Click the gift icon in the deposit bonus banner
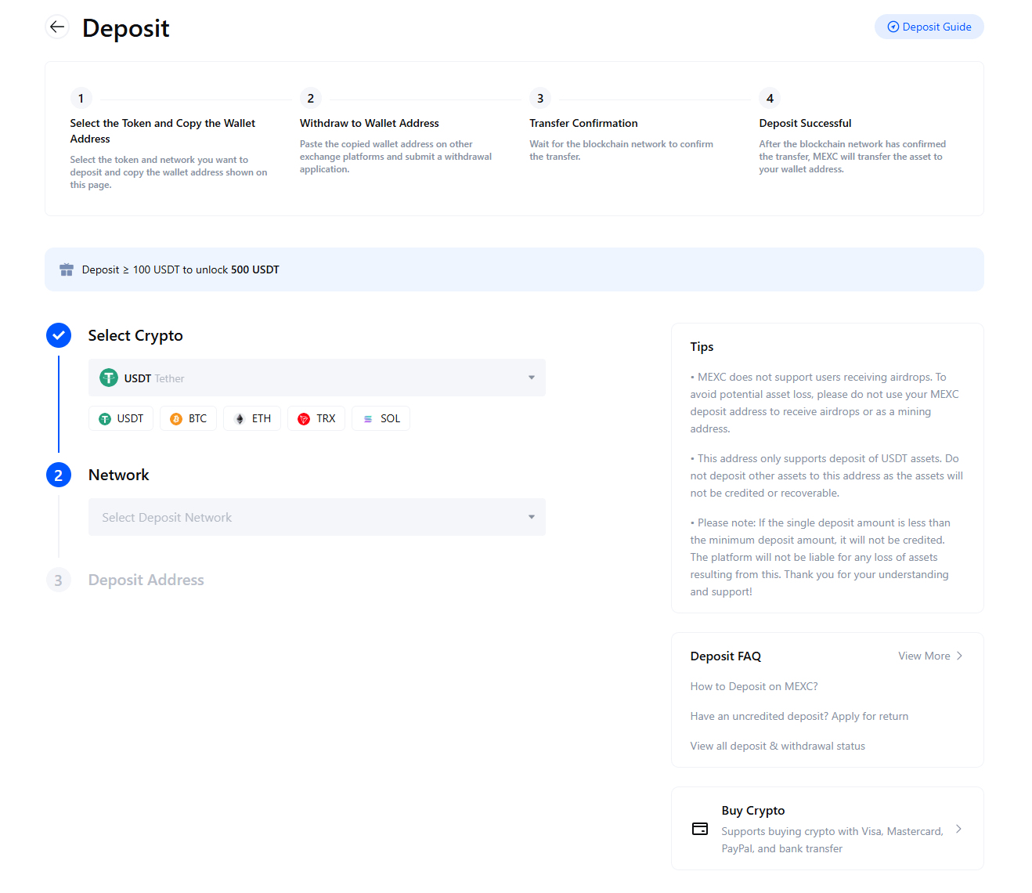1032x893 pixels. tap(67, 269)
